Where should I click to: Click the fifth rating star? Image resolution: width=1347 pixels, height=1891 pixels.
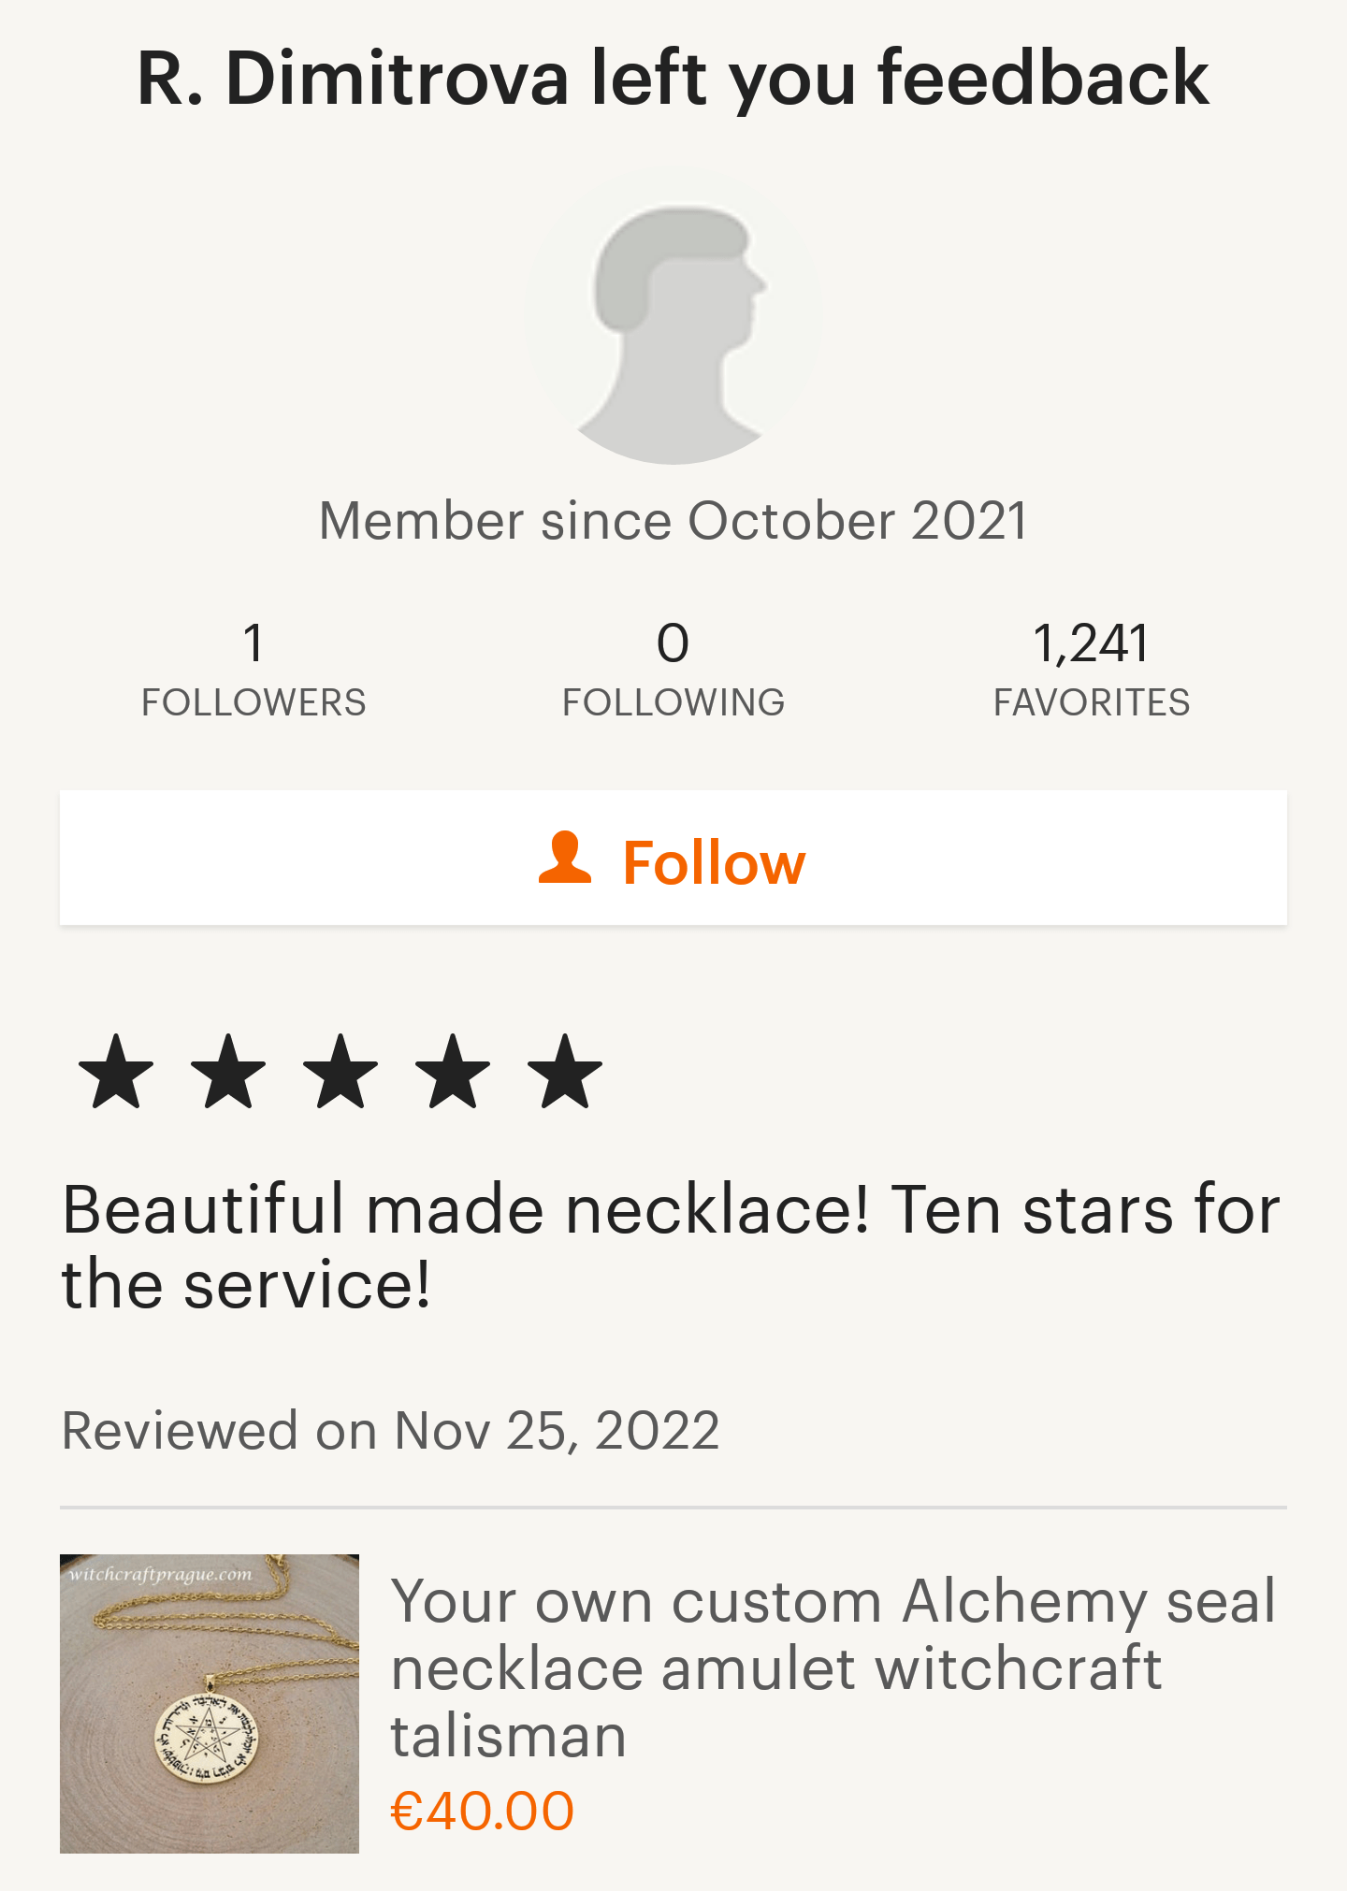point(565,1072)
